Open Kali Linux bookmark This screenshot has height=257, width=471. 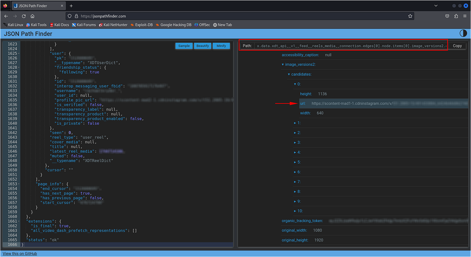pos(13,25)
